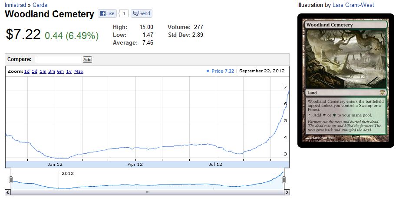Click the scrollbar right arrow below the chart

(x=286, y=192)
